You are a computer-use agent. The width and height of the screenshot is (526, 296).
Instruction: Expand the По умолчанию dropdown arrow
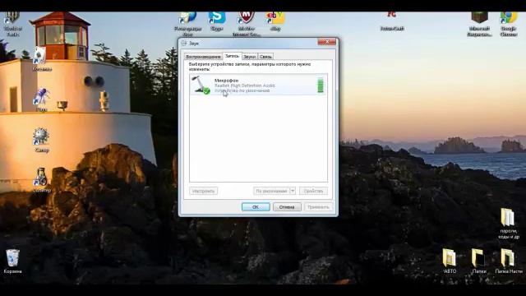tap(293, 191)
